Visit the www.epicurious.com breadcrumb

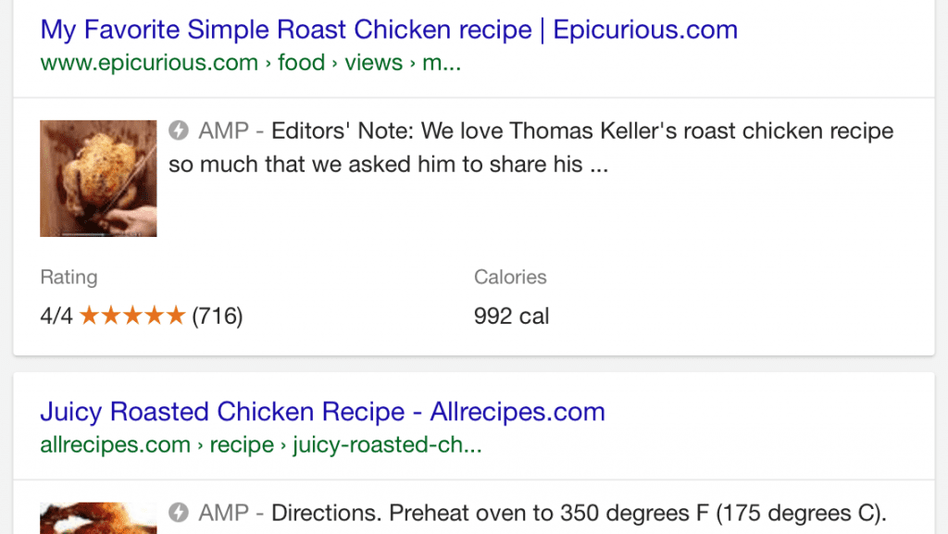[x=148, y=62]
